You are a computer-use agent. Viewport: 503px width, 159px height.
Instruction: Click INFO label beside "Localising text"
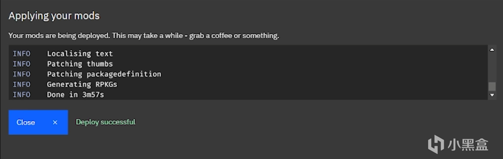(x=21, y=54)
